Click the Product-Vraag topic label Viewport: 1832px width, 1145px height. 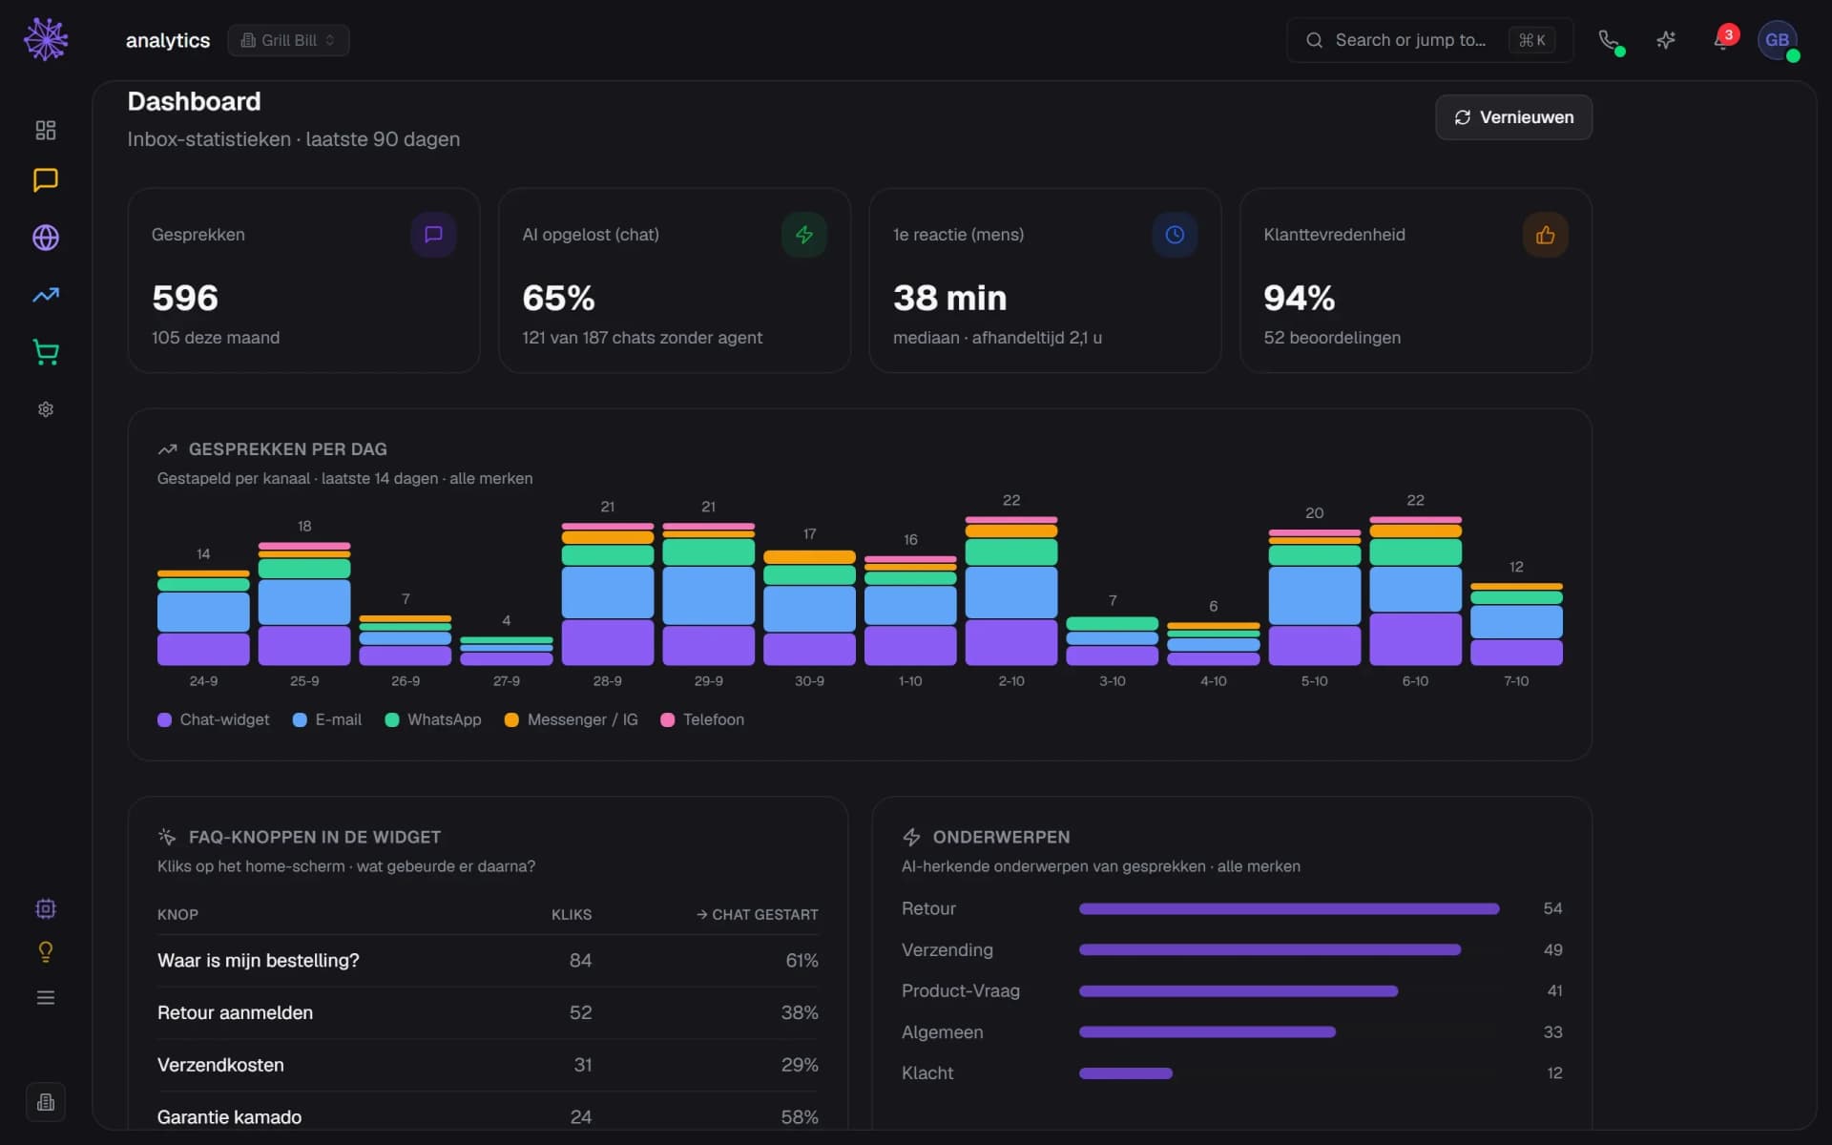[x=961, y=990]
